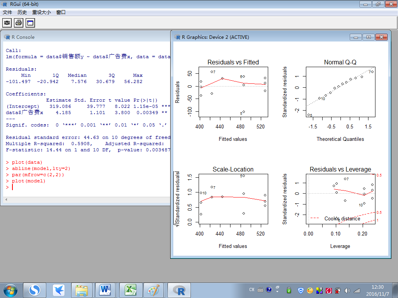Open the blue bird app on the taskbar
This screenshot has height=298, width=398.
coord(59,290)
